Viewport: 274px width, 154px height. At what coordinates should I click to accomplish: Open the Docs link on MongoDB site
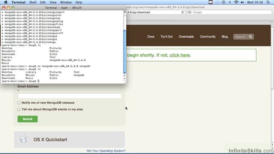[151, 37]
